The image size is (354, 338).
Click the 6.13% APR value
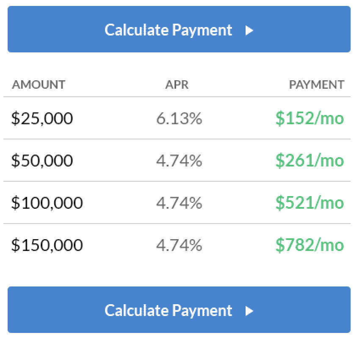(x=179, y=119)
